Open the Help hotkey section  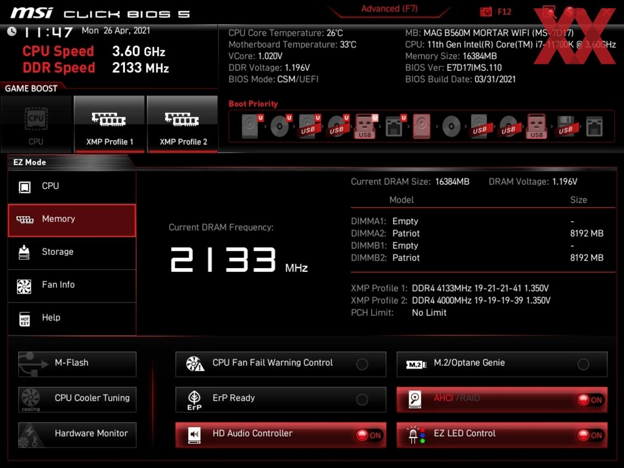[x=72, y=319]
